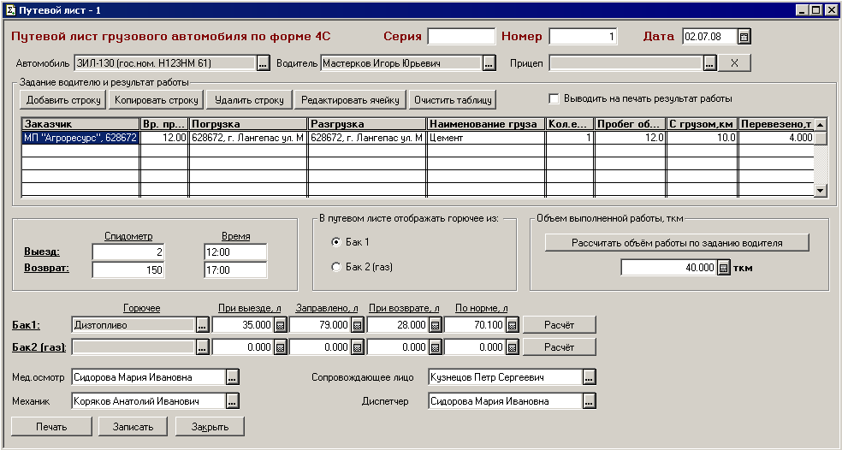Select the Бак 2 (газ) radio option
Screen dimensions: 842x450
[x=336, y=267]
